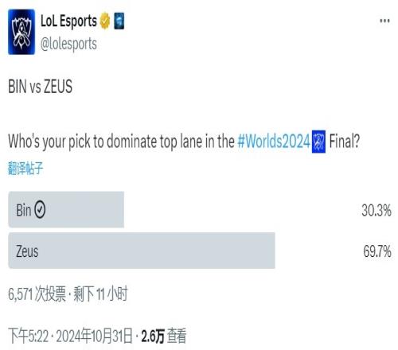Image resolution: width=398 pixels, height=350 pixels.
Task: Click the checkmark beside Bin
Action: coord(40,210)
